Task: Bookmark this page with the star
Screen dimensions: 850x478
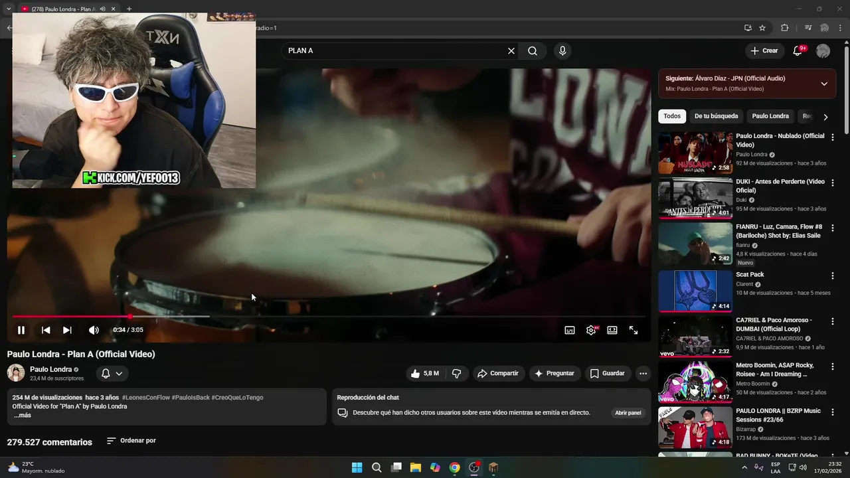Action: pos(762,28)
